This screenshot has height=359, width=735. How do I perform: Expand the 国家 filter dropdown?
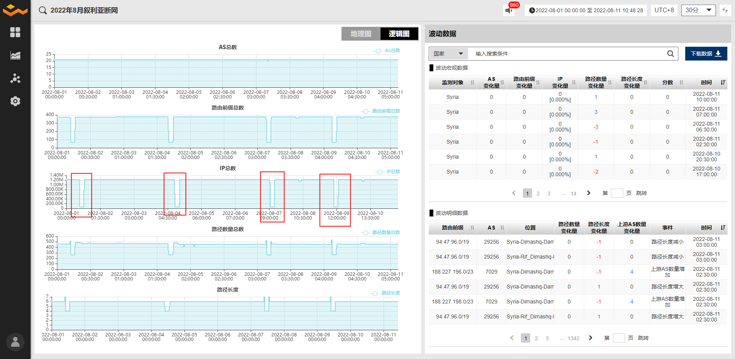448,54
